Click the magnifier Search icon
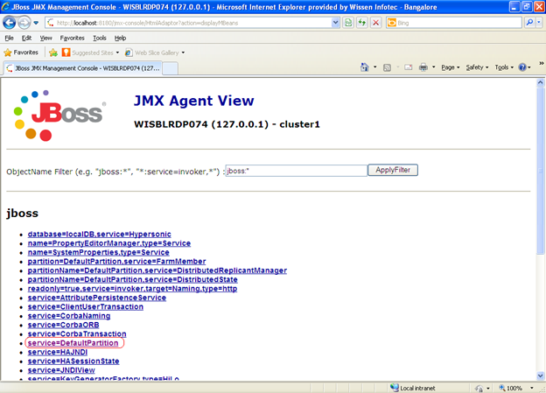 [x=529, y=23]
